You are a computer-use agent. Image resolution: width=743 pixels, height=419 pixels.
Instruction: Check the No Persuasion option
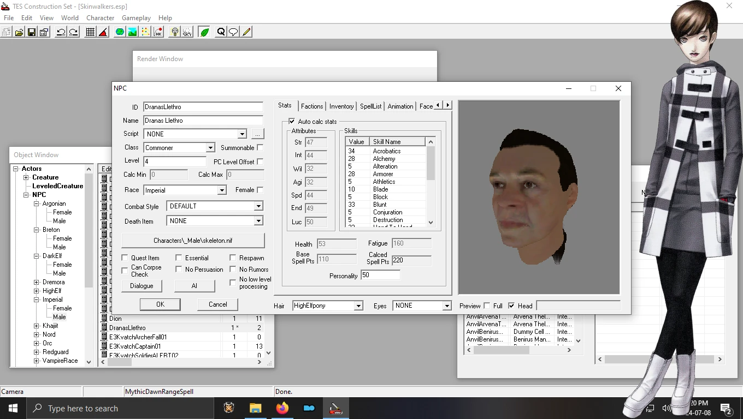pos(179,270)
